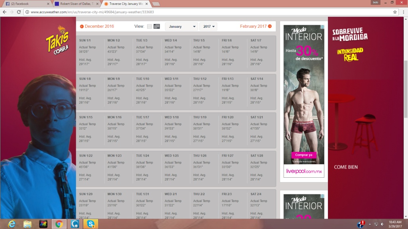
Task: Open the colorful app icon in taskbar
Action: [43, 224]
